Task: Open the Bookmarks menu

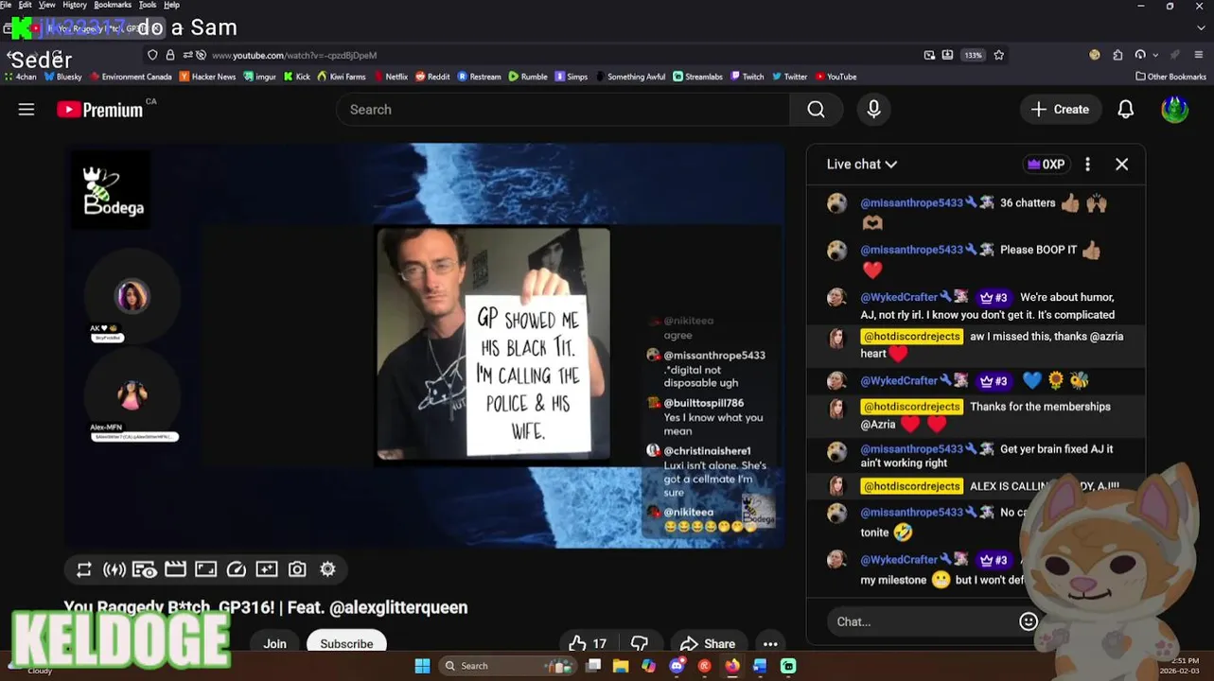Action: pyautogui.click(x=113, y=5)
